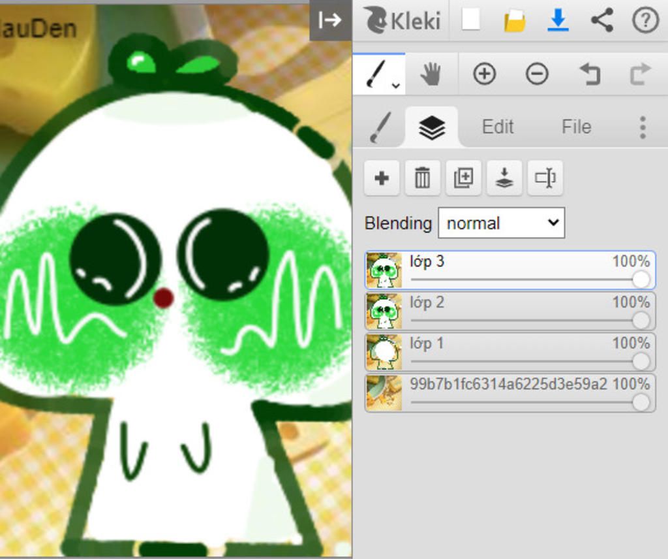Screen dimensions: 668x559
Task: Click the lớp 1 layer thumbnail
Action: [x=384, y=352]
